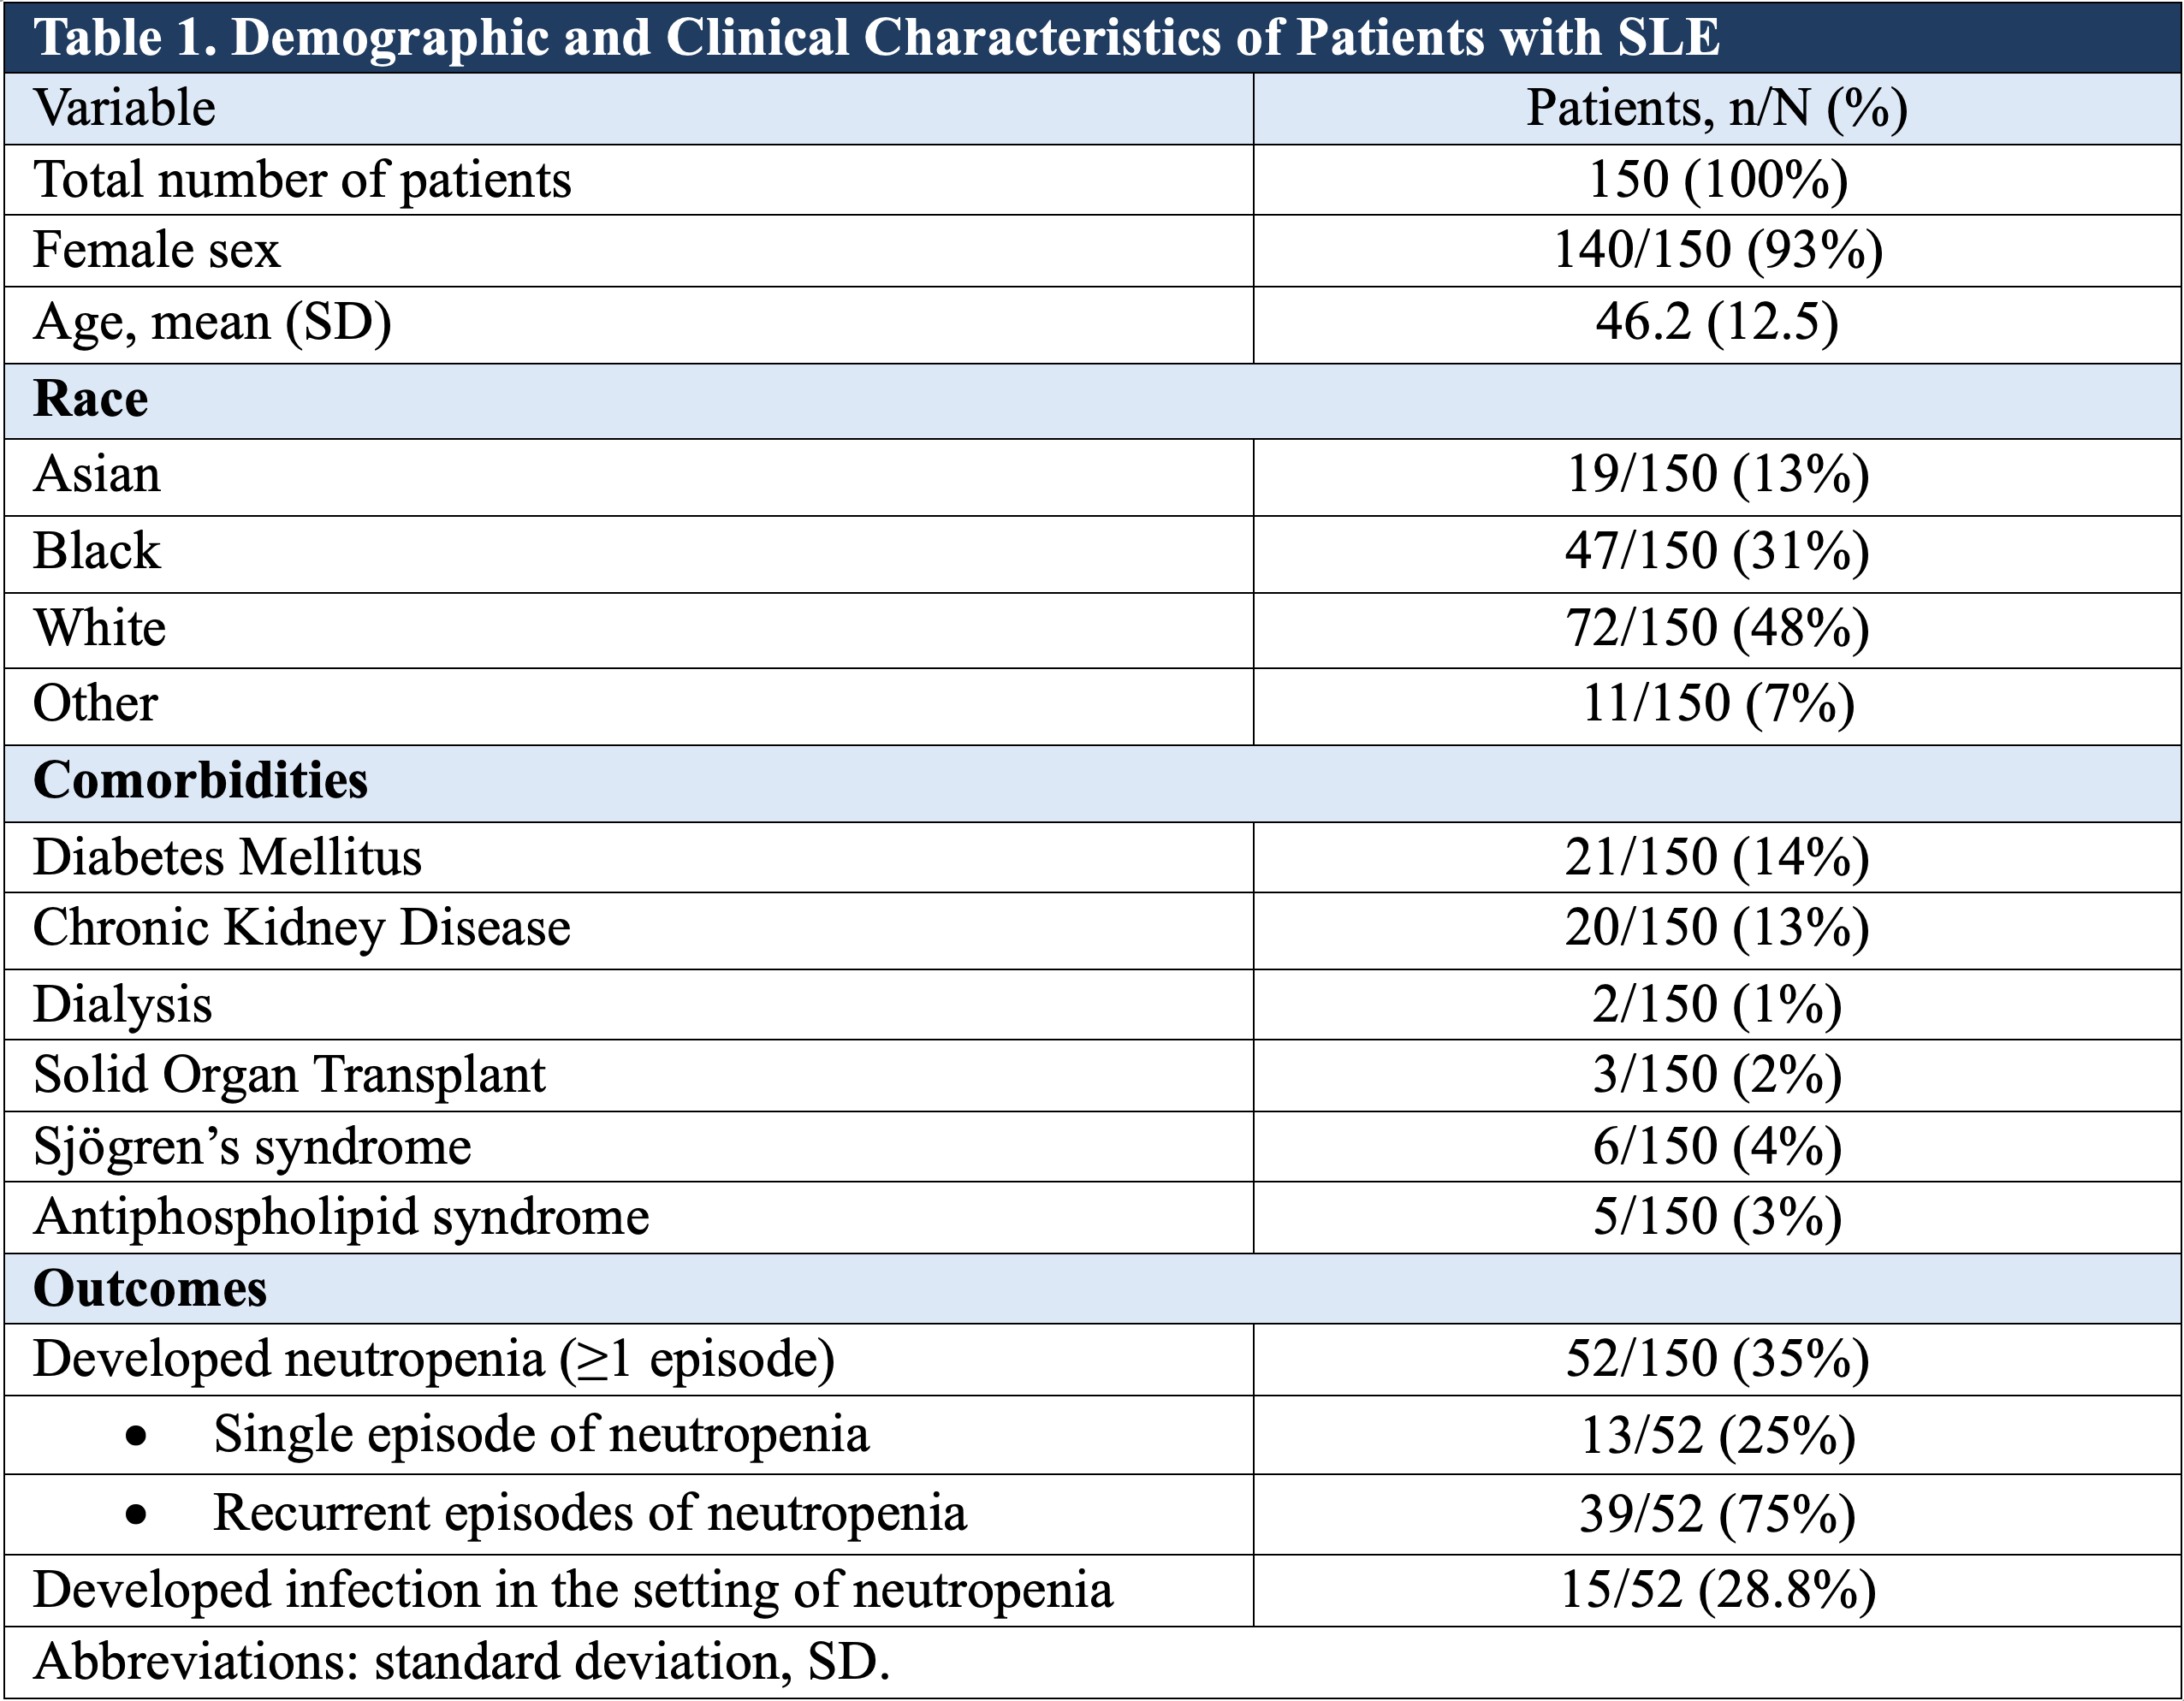The image size is (2184, 1701).
Task: Select the 'Variable' column header
Action: click(125, 108)
